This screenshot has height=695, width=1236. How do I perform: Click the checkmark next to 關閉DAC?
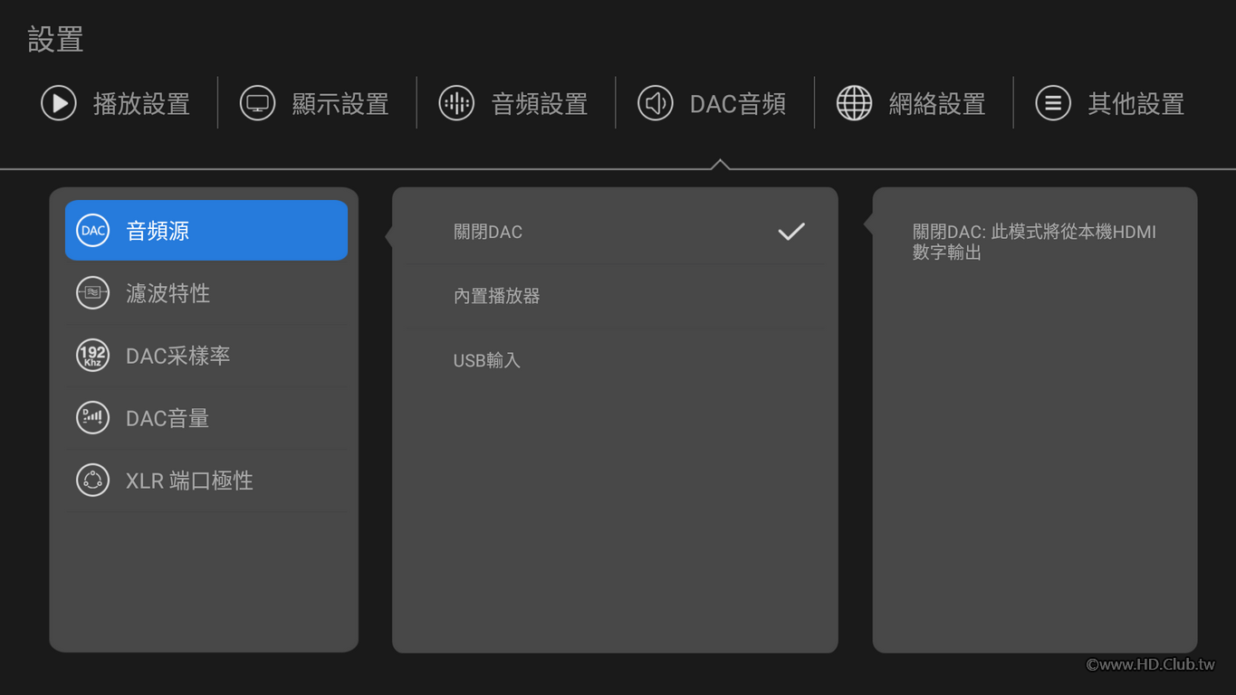point(791,232)
